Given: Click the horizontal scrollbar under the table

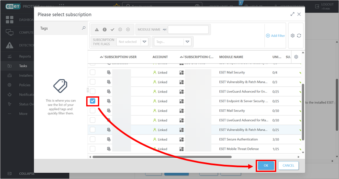Looking at the screenshot, I should click(167, 157).
